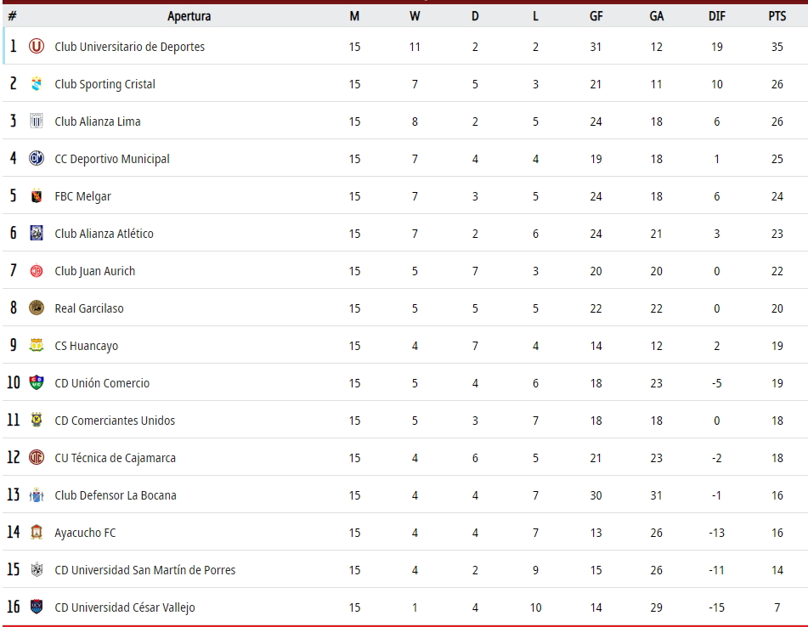Click the Alianza Lima striped crest
Viewport: 808px width, 627px height.
pyautogui.click(x=36, y=121)
